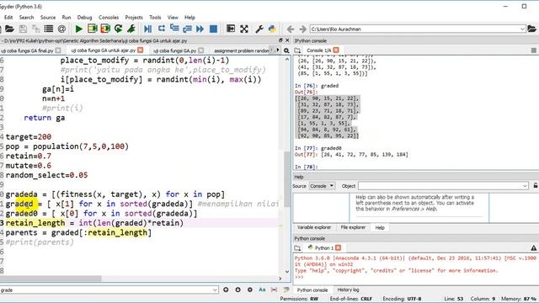The image size is (539, 303).
Task: Go forward to next directory
Action: tap(302, 29)
